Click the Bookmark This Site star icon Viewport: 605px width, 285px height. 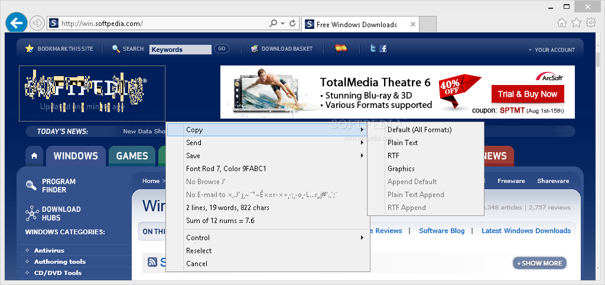[x=30, y=49]
